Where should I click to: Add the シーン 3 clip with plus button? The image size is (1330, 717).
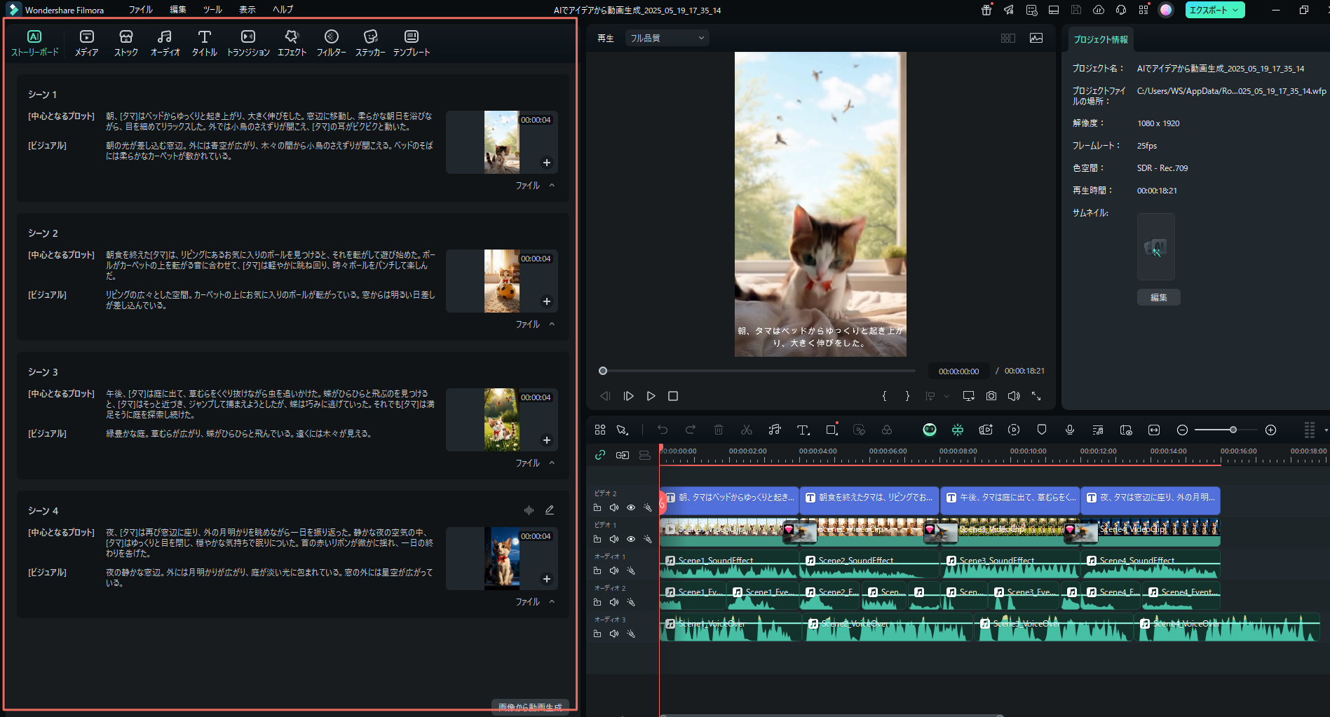547,440
